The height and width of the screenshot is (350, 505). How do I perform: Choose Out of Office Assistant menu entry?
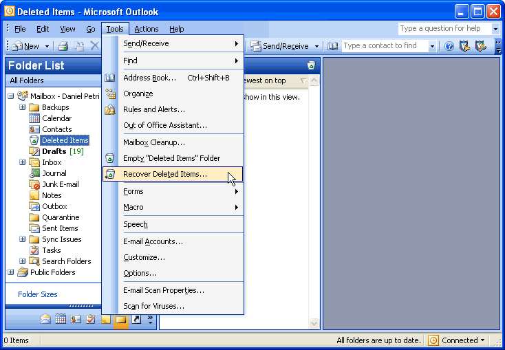click(173, 125)
